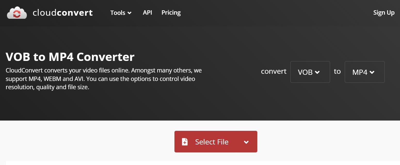Open the Pricing page
This screenshot has width=400, height=165.
click(171, 13)
